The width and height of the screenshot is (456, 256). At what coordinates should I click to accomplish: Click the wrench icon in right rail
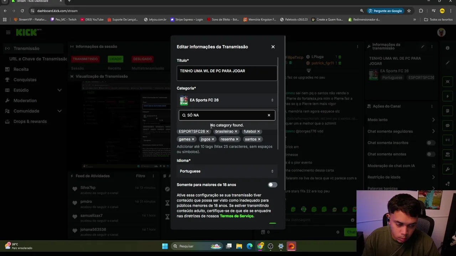448,169
